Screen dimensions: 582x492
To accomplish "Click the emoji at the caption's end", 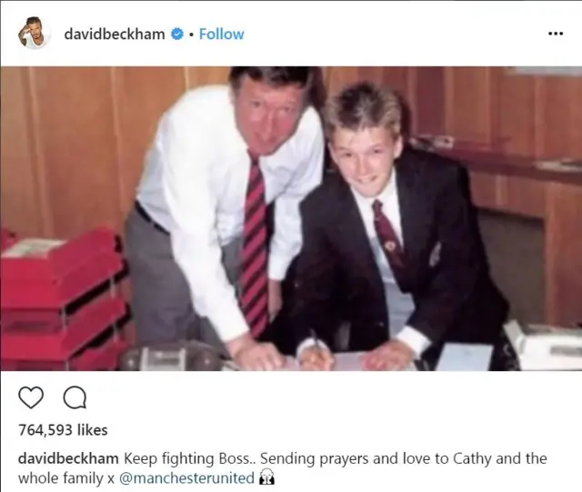I will point(266,477).
